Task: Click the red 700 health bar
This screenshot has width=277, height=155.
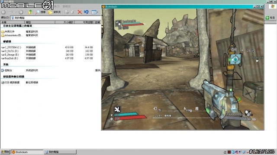Action: pyautogui.click(x=130, y=118)
